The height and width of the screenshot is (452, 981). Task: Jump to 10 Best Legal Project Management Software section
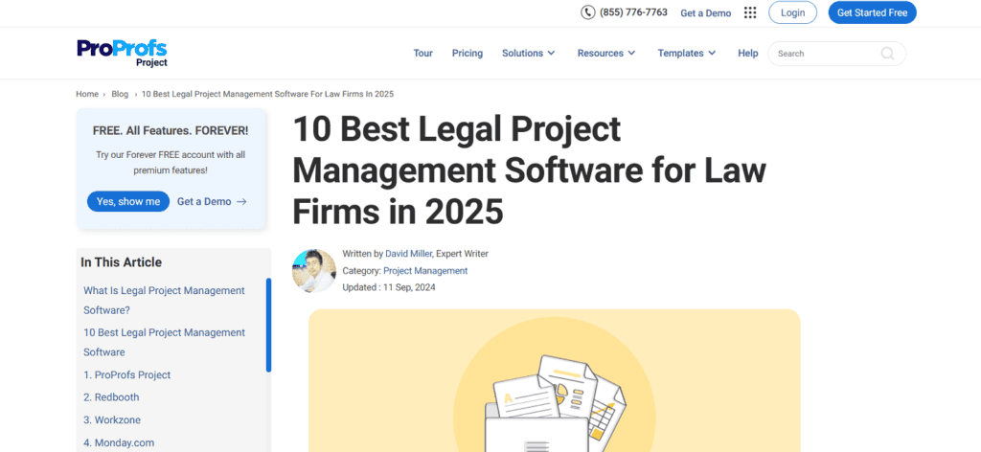point(165,342)
